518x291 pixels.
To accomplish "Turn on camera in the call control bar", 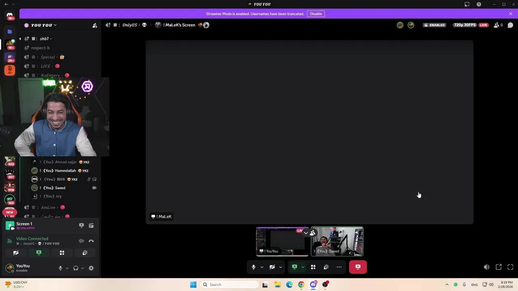I will click(272, 267).
